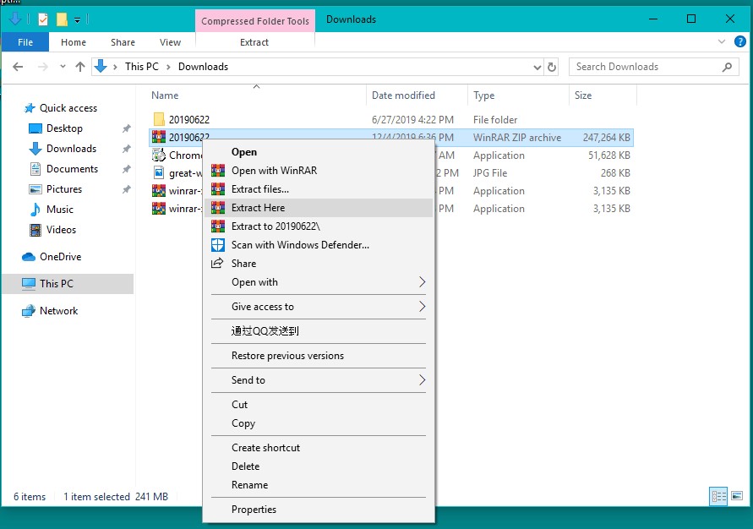This screenshot has height=529, width=753.
Task: Click the Network icon in sidebar
Action: click(x=29, y=311)
